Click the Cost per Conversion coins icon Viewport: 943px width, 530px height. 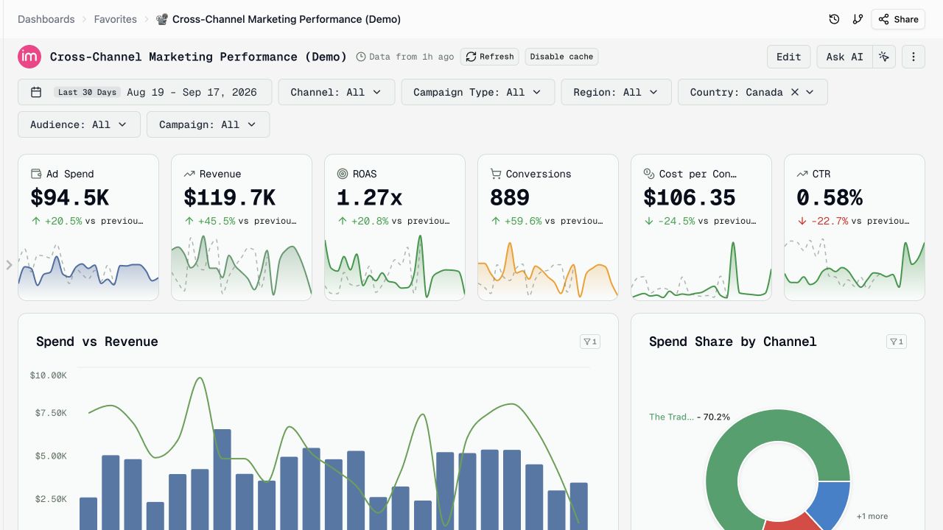pos(649,174)
